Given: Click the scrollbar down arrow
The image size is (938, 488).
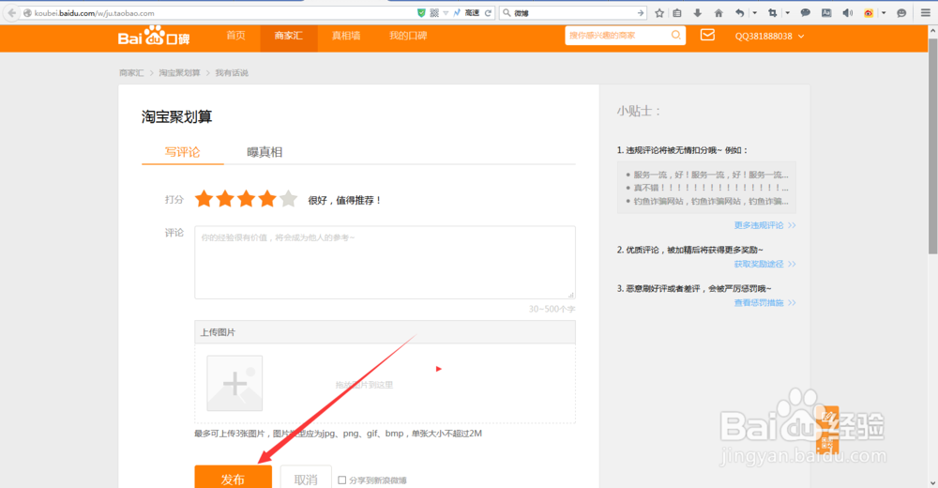Looking at the screenshot, I should coord(932,482).
